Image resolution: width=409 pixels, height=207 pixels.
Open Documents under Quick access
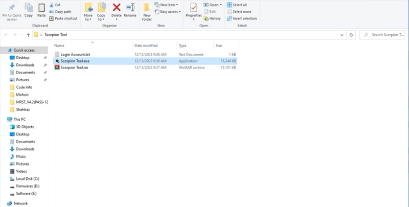coord(25,73)
